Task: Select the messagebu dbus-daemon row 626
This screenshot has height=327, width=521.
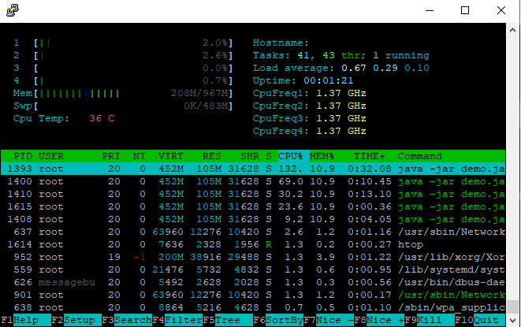Action: 253,282
